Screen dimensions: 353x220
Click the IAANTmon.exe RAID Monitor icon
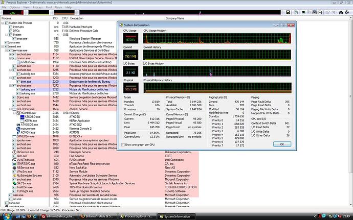[x=14, y=160]
